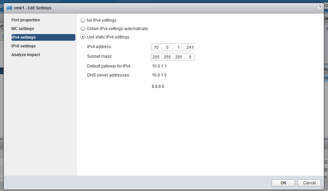Choose Obtain IPv4 settings automatically
Screen dimensions: 328x191
click(83, 29)
